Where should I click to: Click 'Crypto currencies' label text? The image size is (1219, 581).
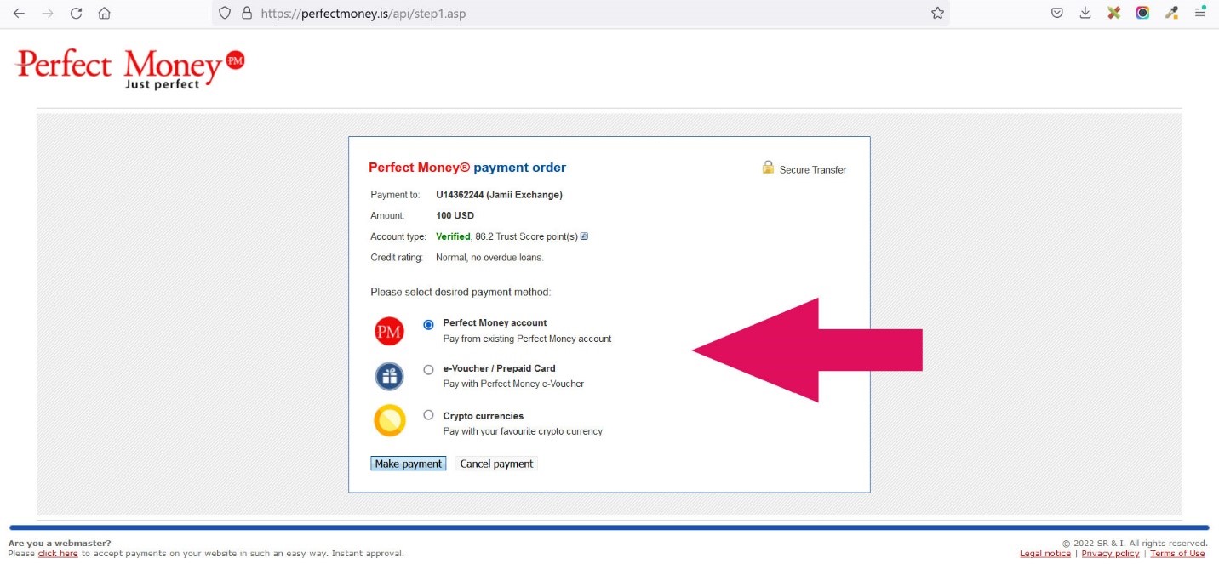tap(483, 416)
